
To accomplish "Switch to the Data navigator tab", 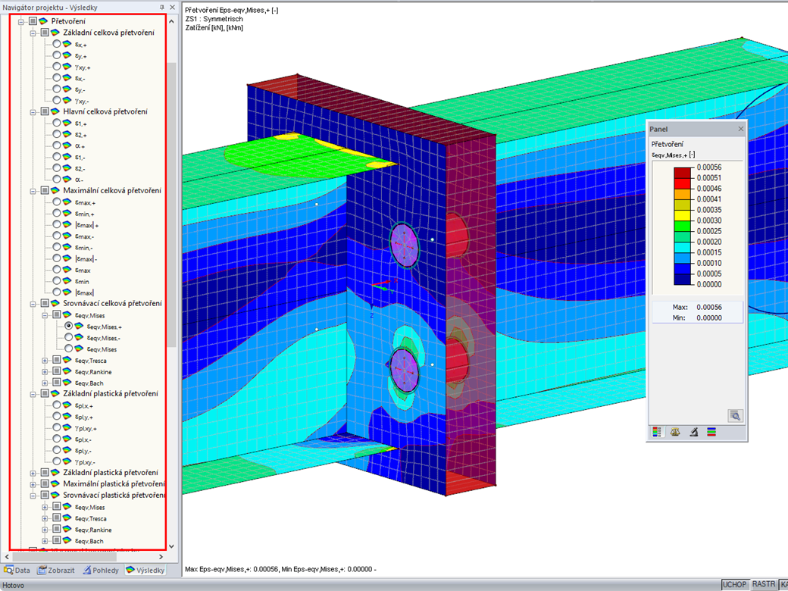I will [x=17, y=570].
